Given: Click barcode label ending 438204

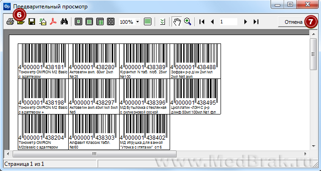Looking at the screenshot, I should click(x=43, y=132).
